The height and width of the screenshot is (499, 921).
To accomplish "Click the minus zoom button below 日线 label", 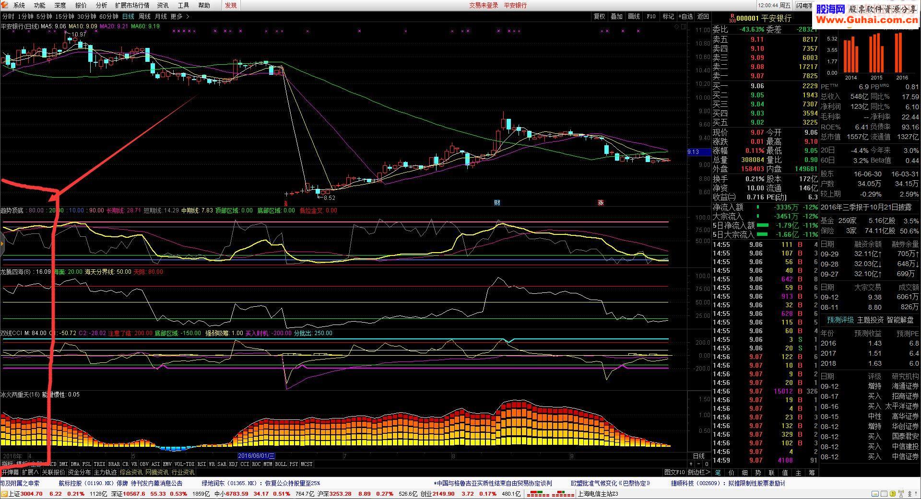I will point(699,464).
